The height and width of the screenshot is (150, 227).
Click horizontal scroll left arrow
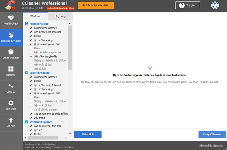[x=26, y=138]
